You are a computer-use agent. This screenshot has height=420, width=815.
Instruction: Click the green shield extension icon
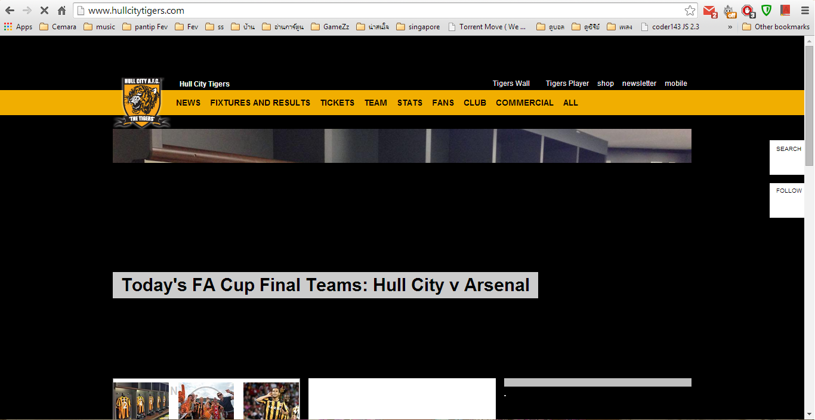coord(766,10)
